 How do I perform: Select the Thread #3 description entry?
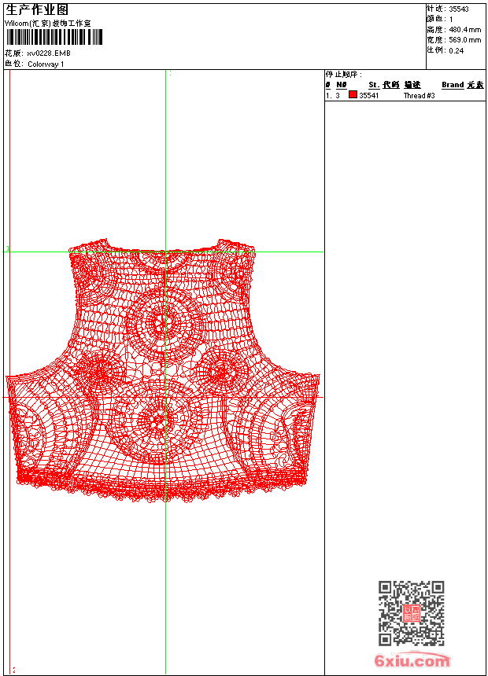(420, 96)
